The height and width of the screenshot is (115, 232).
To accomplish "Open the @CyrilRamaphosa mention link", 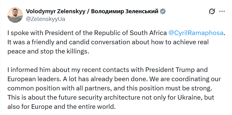I will 196,33.
